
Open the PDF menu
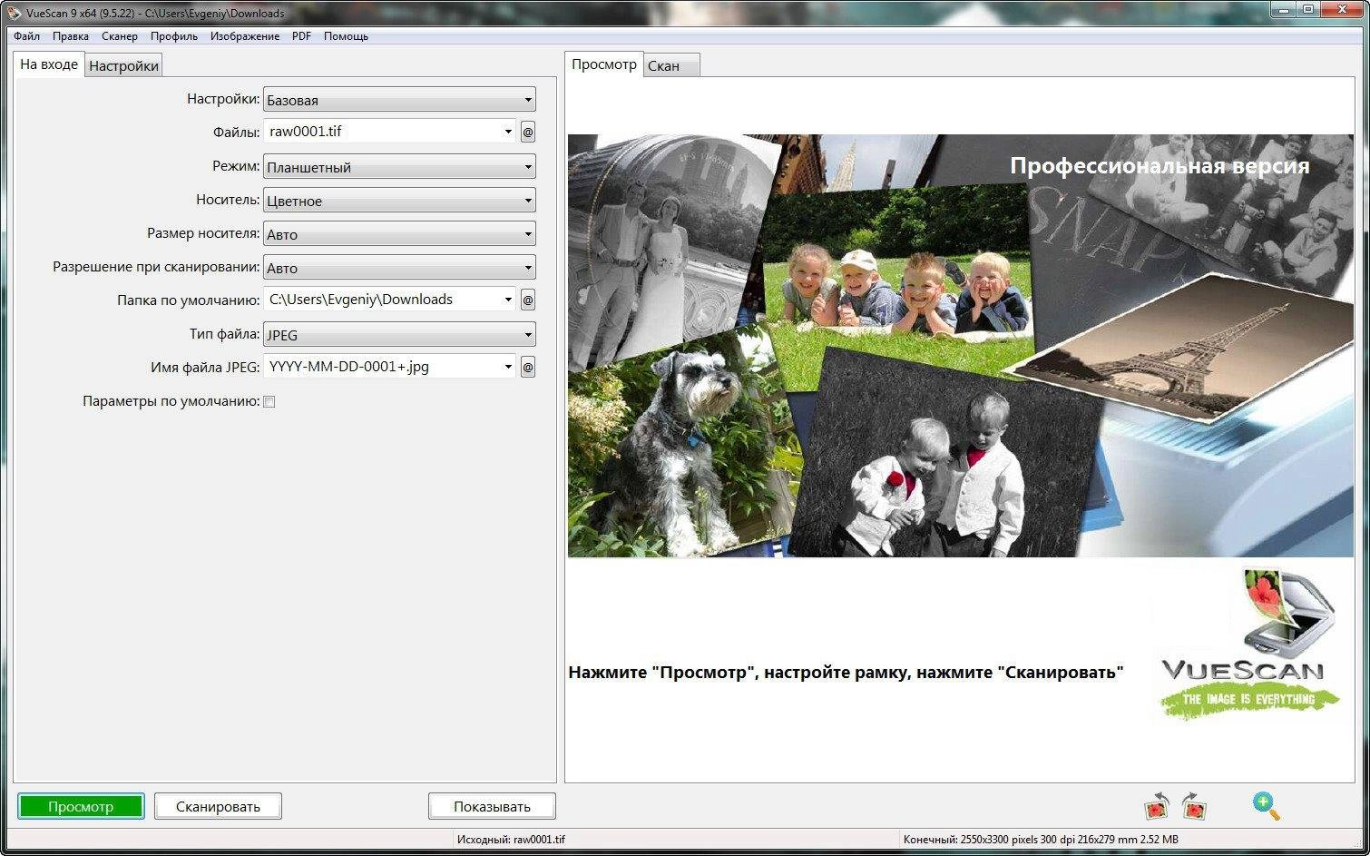[301, 36]
